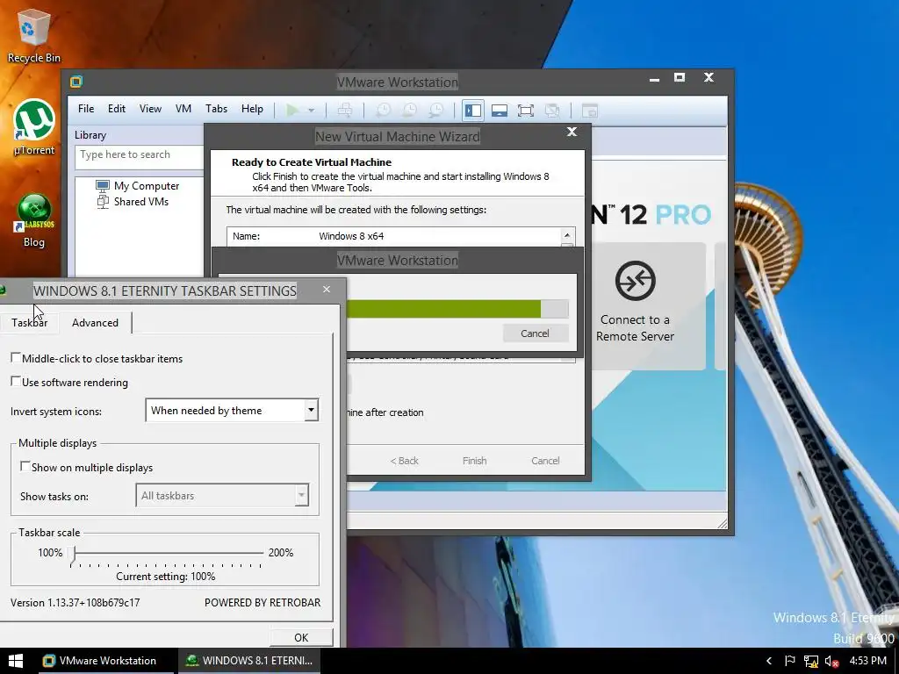Screen dimensions: 899x674
Task: Click the Taskbar scale slider handle
Action: point(74,555)
